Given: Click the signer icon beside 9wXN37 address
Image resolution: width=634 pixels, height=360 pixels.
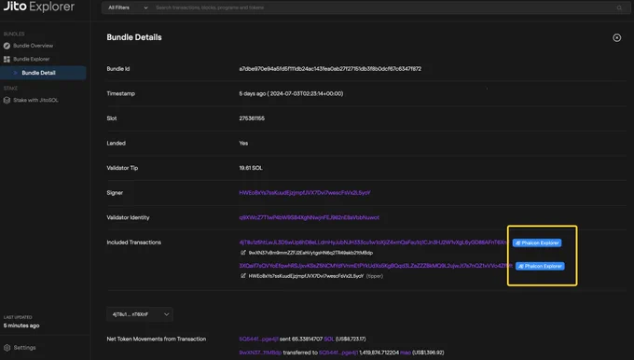Looking at the screenshot, I should pyautogui.click(x=243, y=253).
